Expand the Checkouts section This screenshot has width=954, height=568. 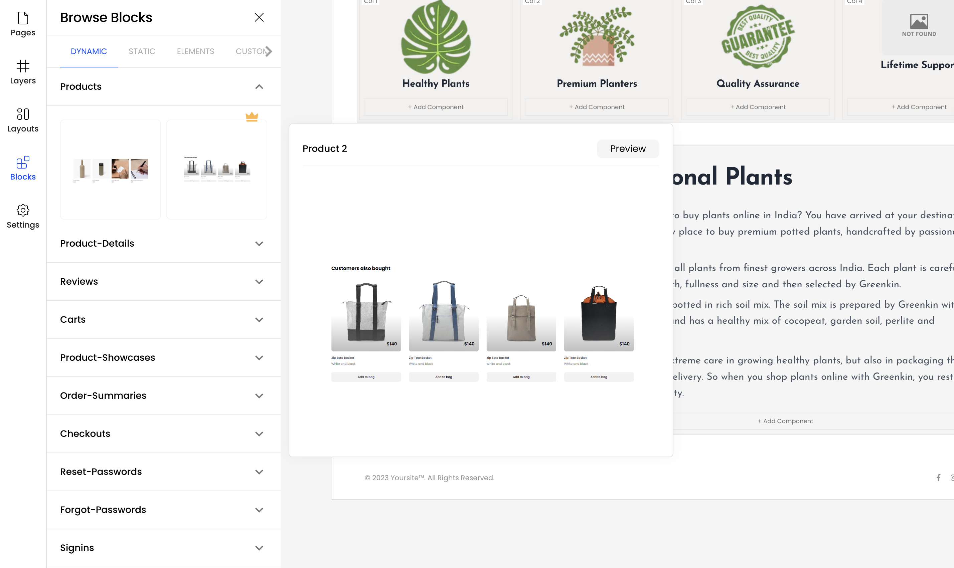point(259,434)
